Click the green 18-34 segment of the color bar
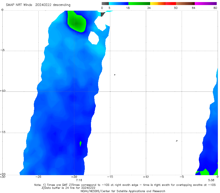Image resolution: width=220 pixels, height=193 pixels. (x=139, y=4)
